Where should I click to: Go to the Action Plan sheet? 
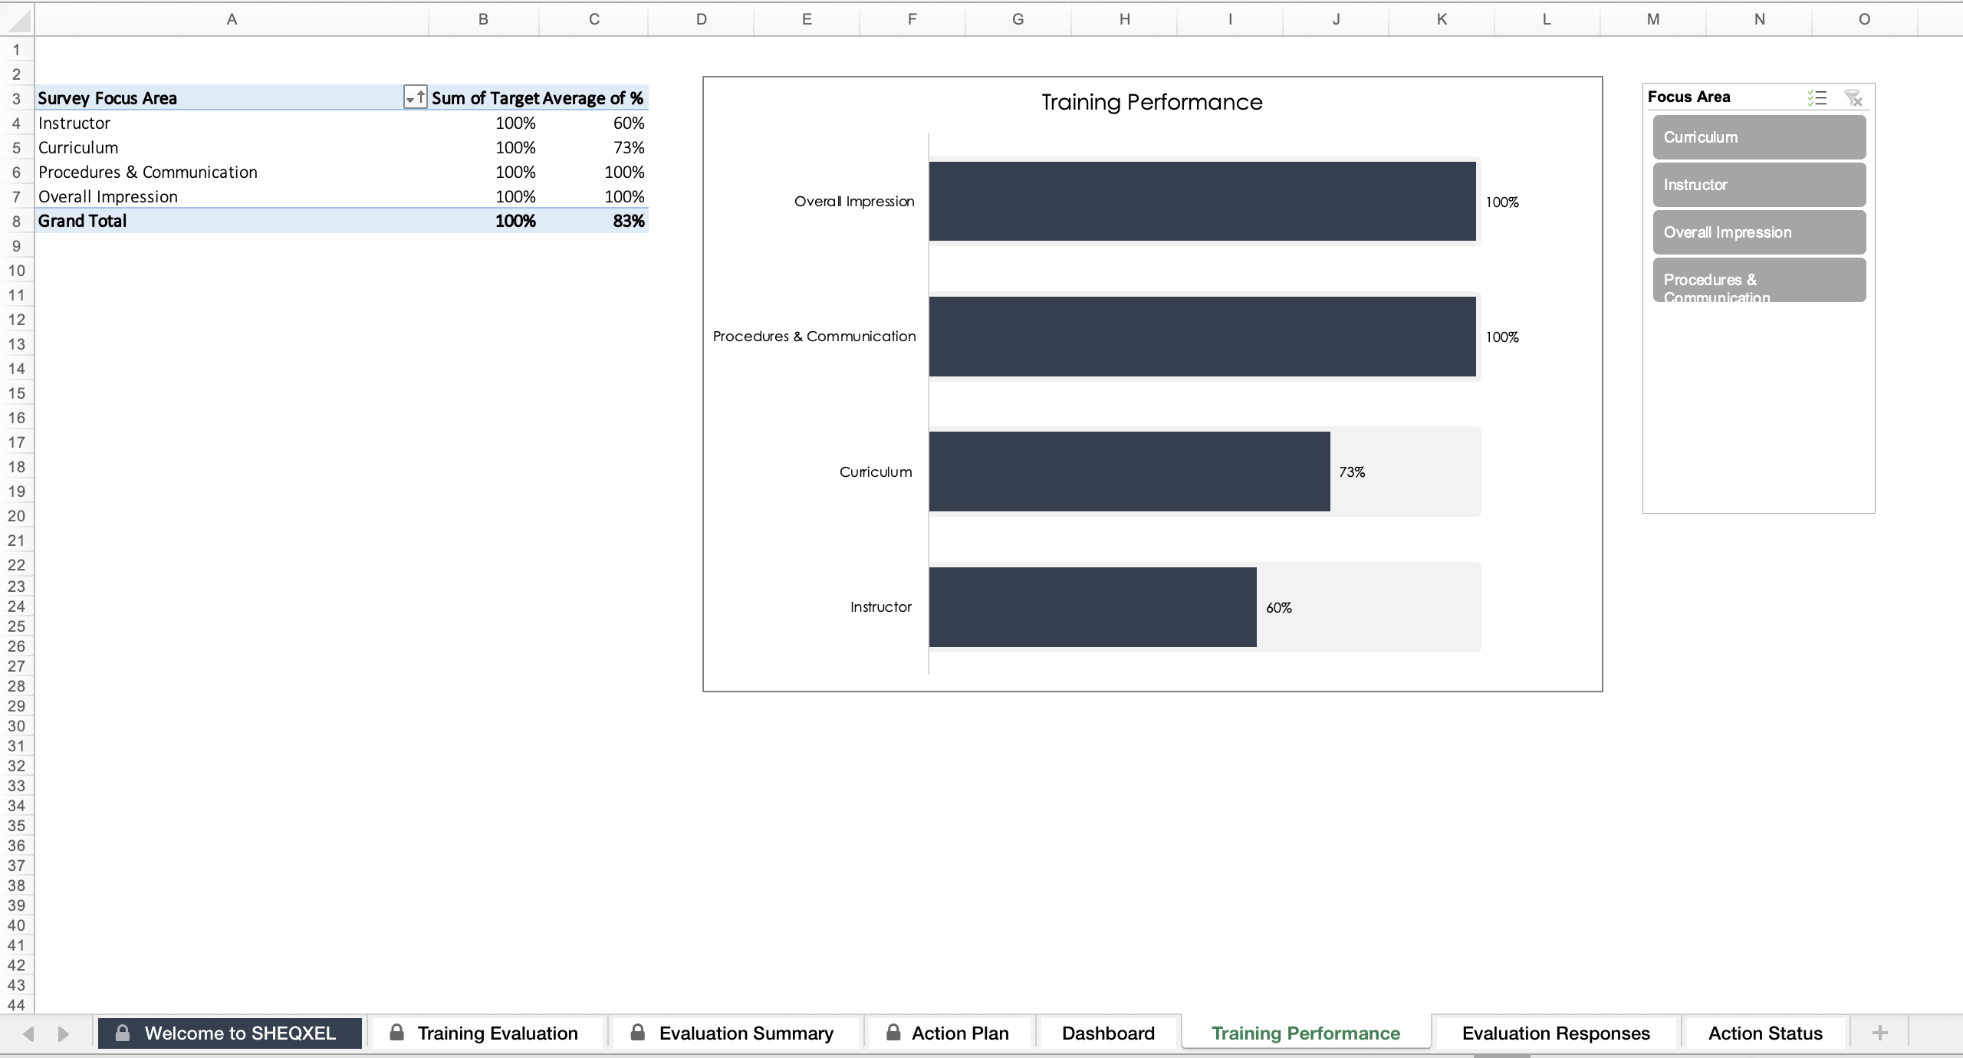point(949,1033)
